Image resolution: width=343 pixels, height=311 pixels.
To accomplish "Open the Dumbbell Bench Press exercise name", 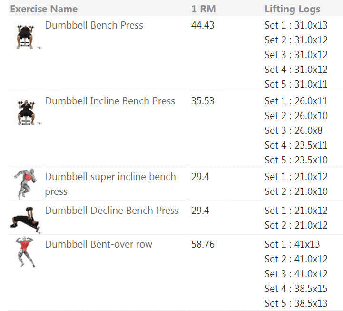I will [94, 25].
